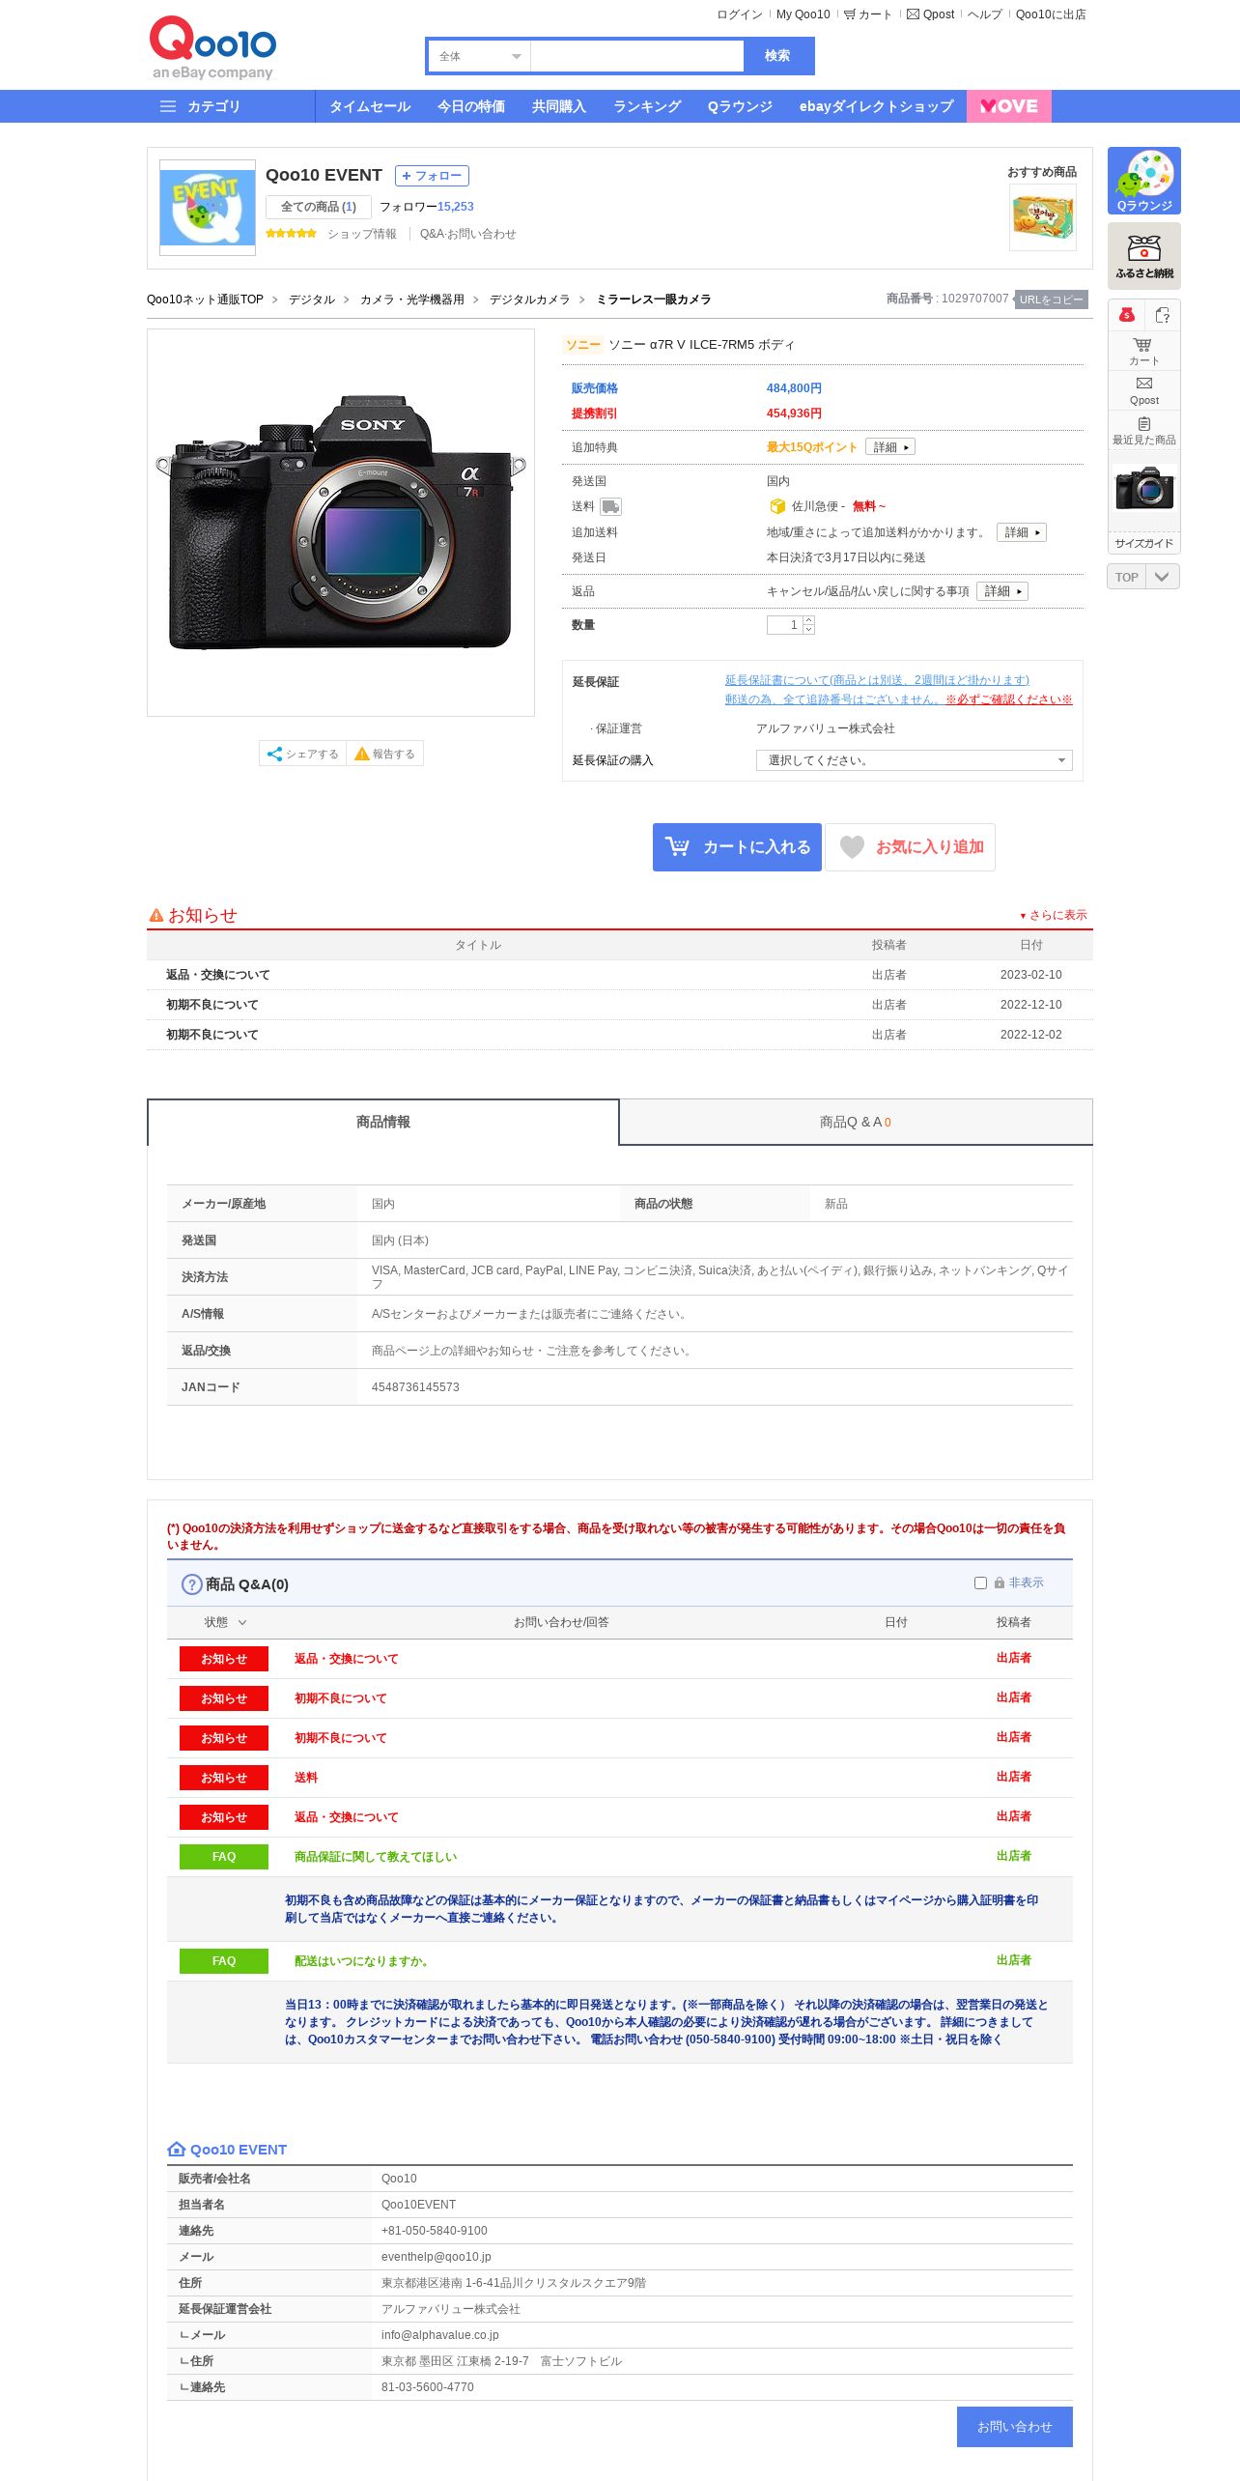1240x2481 pixels.
Task: Click the red money bag icon
Action: (x=1126, y=315)
